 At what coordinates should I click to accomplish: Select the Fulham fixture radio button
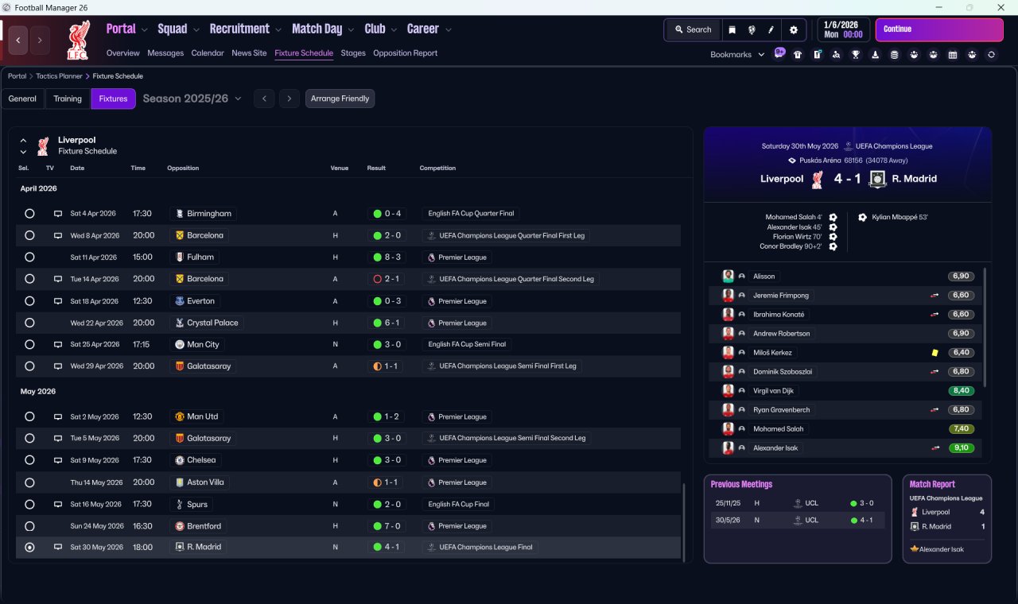pyautogui.click(x=29, y=257)
